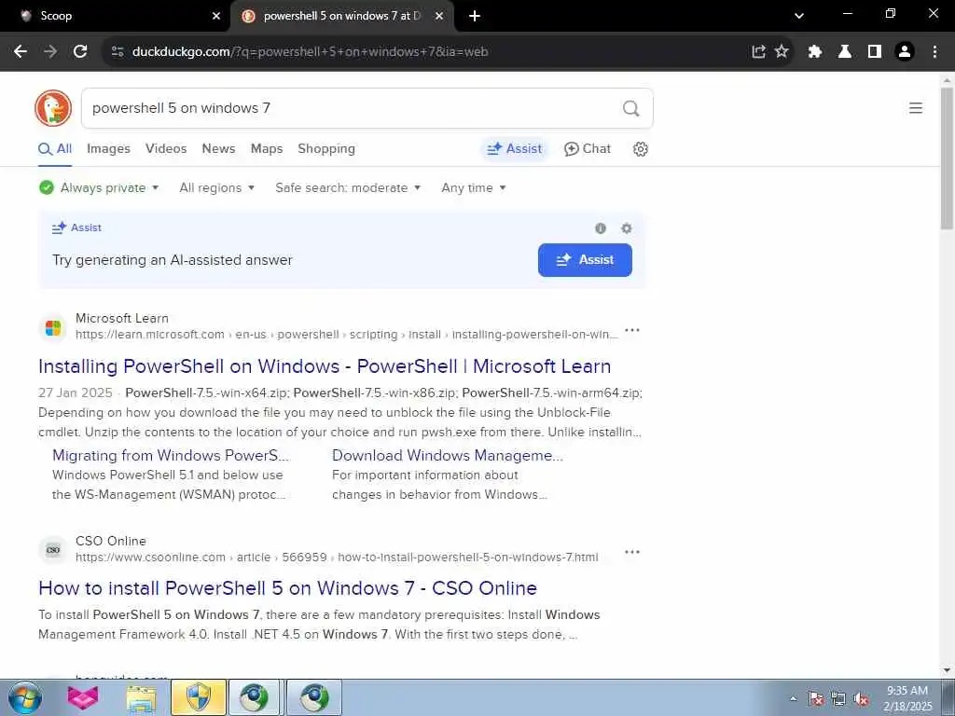Switch to the Scoop tab

click(116, 17)
